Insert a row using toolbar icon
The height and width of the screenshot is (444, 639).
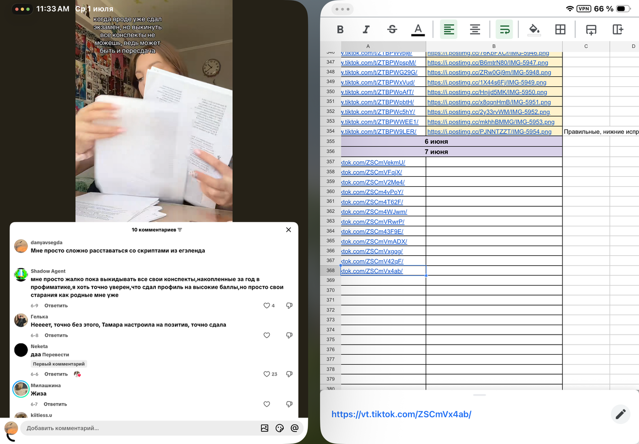[591, 29]
